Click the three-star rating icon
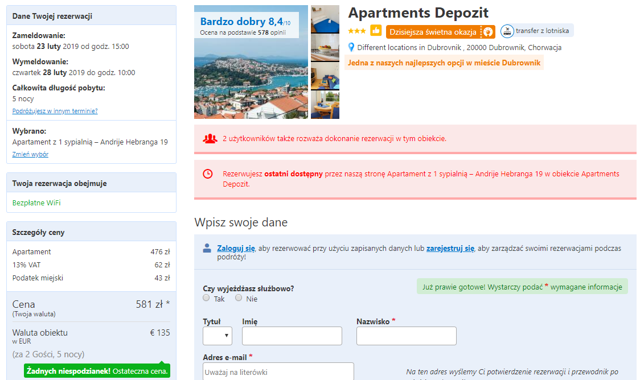 357,31
